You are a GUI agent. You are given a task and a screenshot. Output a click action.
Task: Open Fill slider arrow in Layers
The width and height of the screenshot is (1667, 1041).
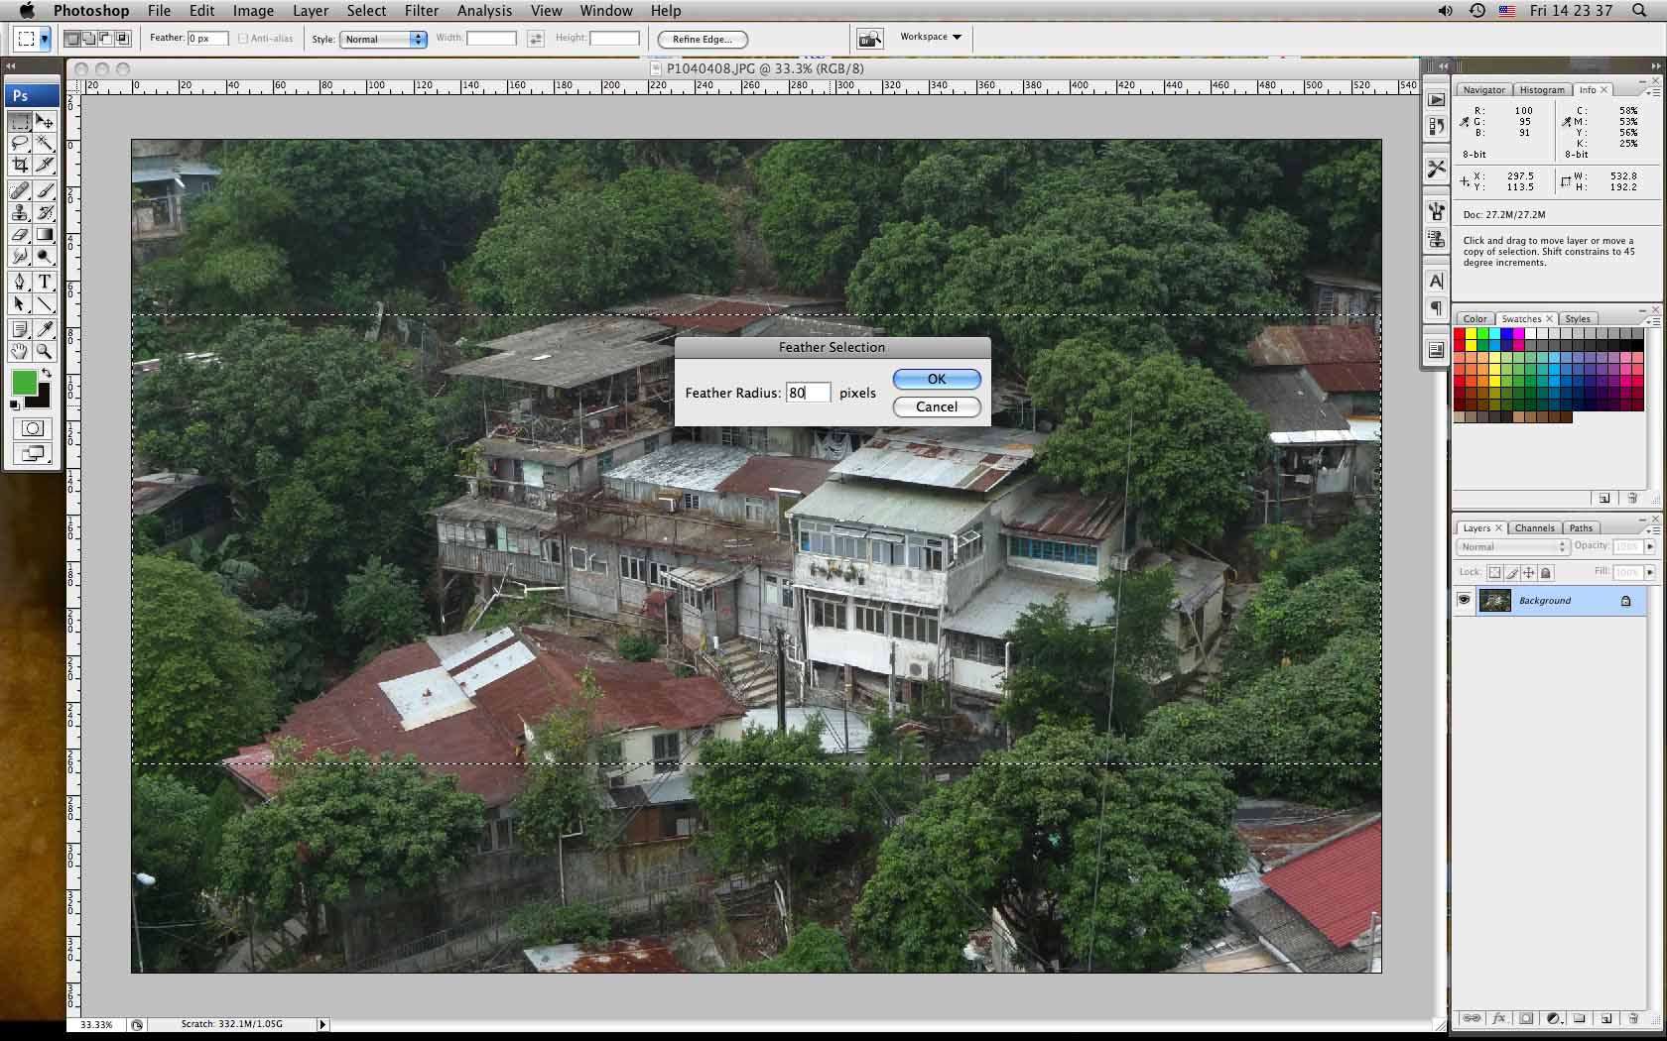(1650, 572)
